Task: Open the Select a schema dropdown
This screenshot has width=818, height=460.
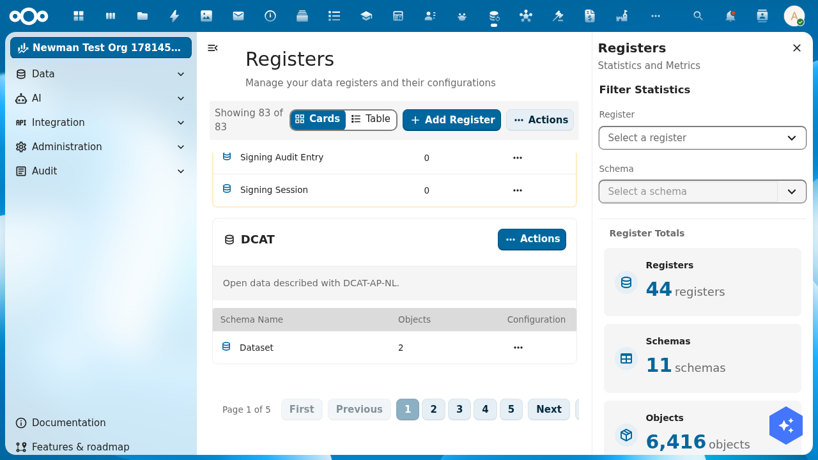Action: (x=702, y=192)
